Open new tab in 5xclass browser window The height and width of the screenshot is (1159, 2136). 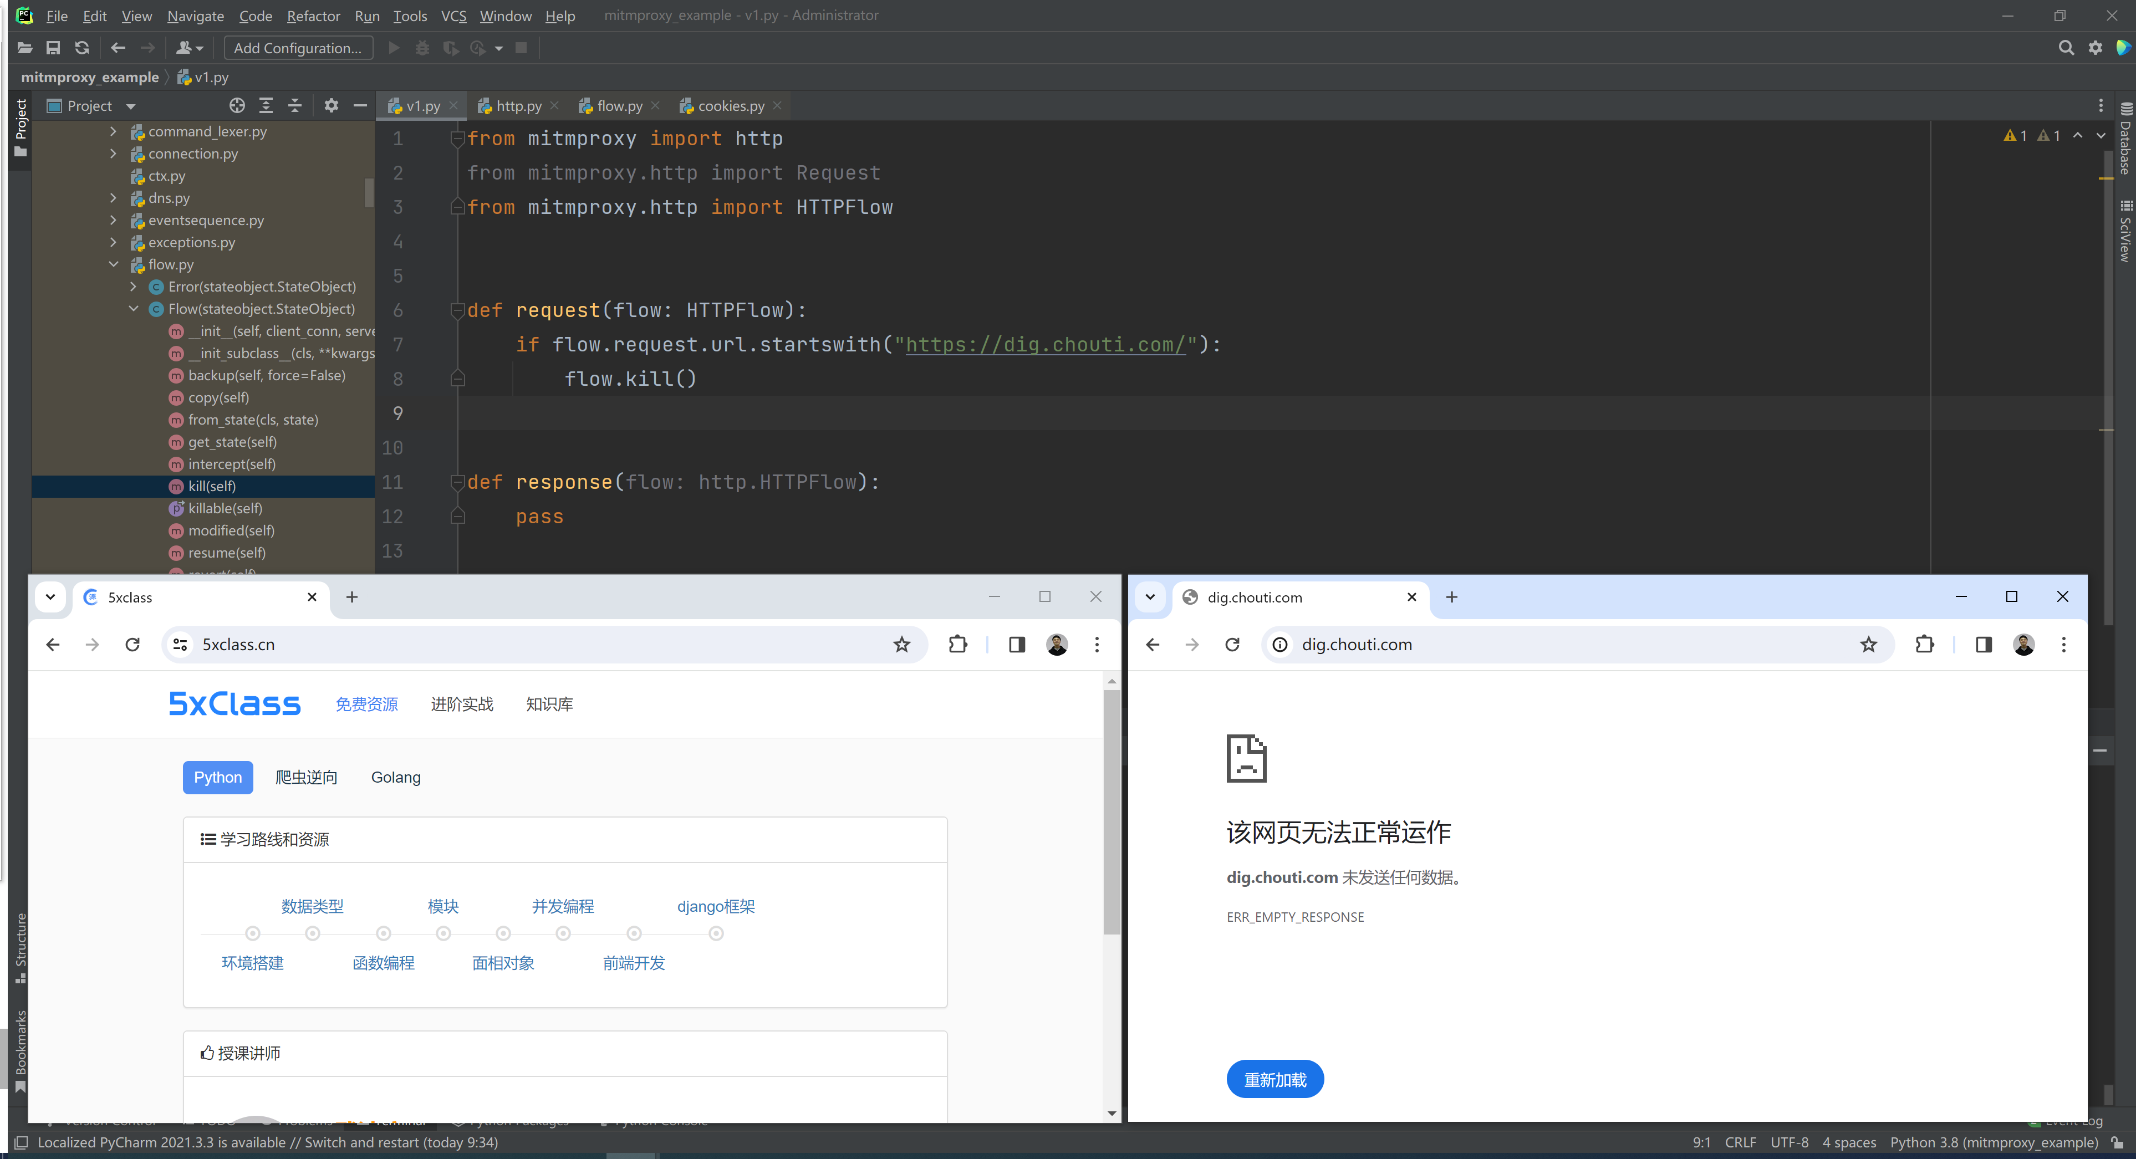[x=351, y=597]
